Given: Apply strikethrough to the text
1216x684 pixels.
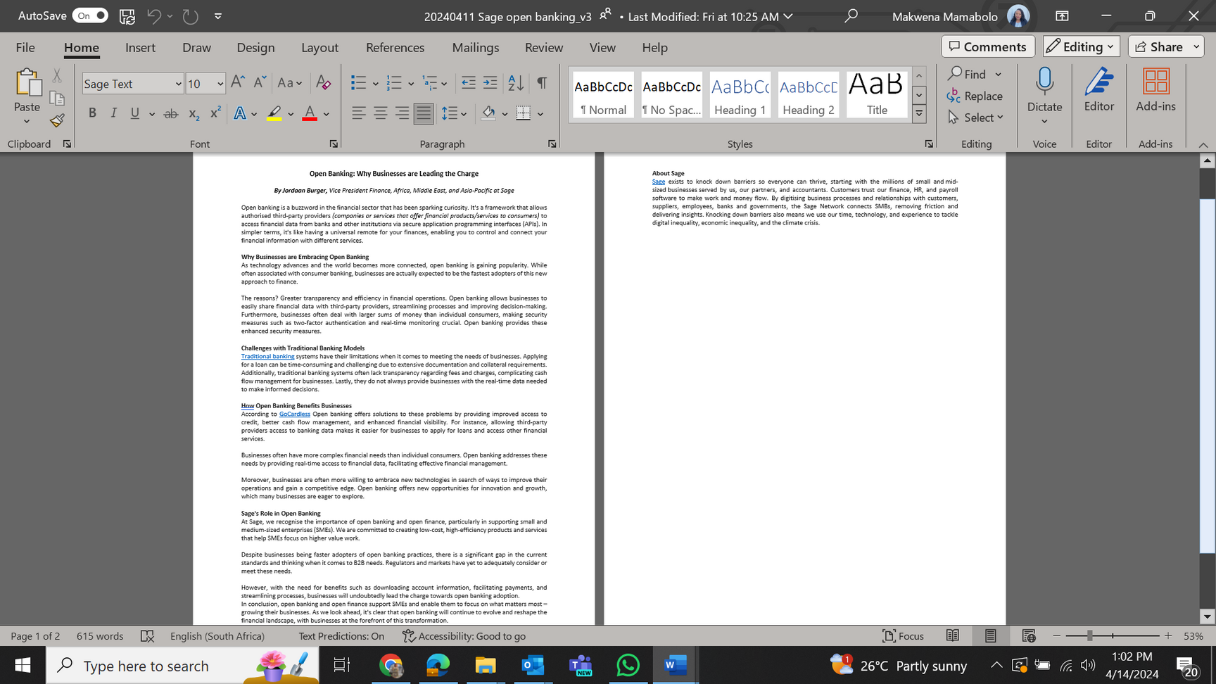Looking at the screenshot, I should click(170, 113).
